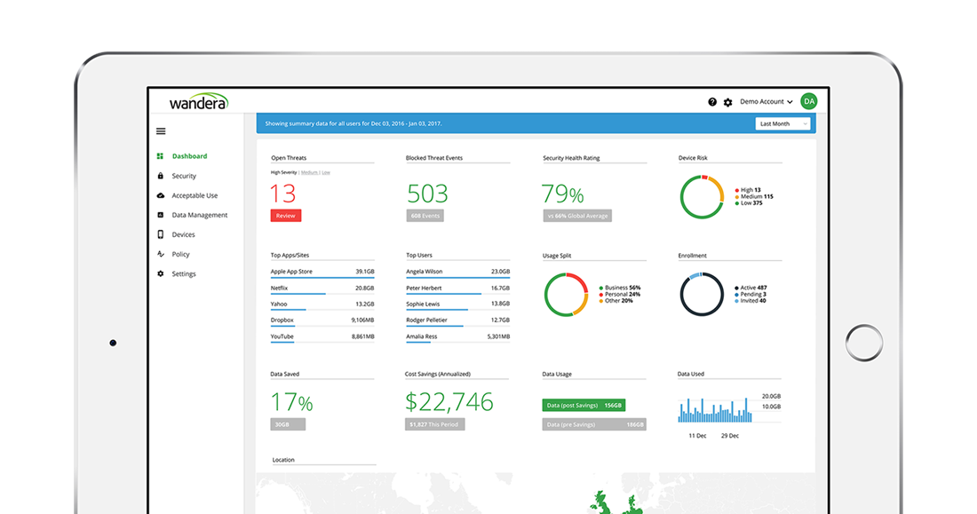Image resolution: width=977 pixels, height=514 pixels.
Task: Click the 13 open threats number
Action: coord(282,194)
